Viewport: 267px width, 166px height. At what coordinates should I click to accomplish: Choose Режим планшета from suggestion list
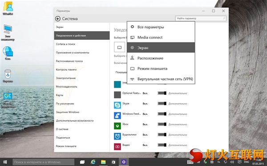pos(161,69)
